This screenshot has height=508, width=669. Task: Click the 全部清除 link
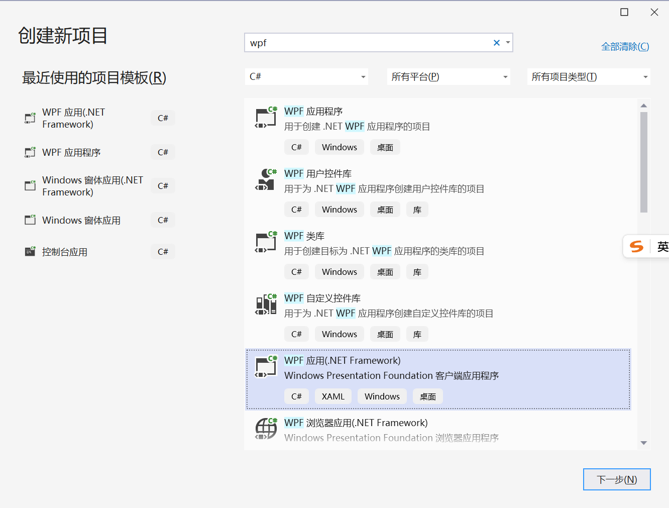point(625,47)
